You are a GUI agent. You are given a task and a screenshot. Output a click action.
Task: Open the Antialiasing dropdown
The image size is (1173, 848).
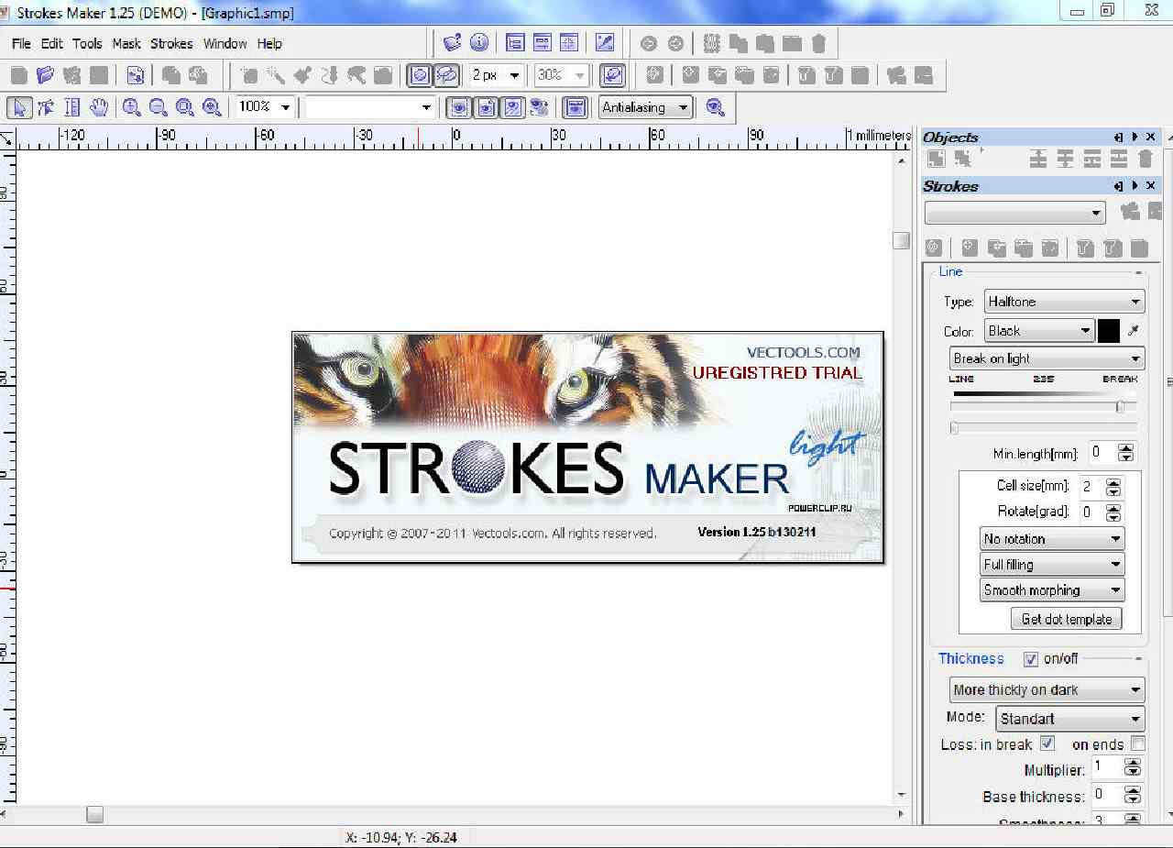645,107
